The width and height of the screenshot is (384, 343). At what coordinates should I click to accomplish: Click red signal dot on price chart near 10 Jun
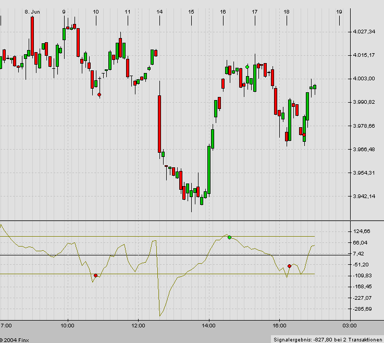(99, 94)
